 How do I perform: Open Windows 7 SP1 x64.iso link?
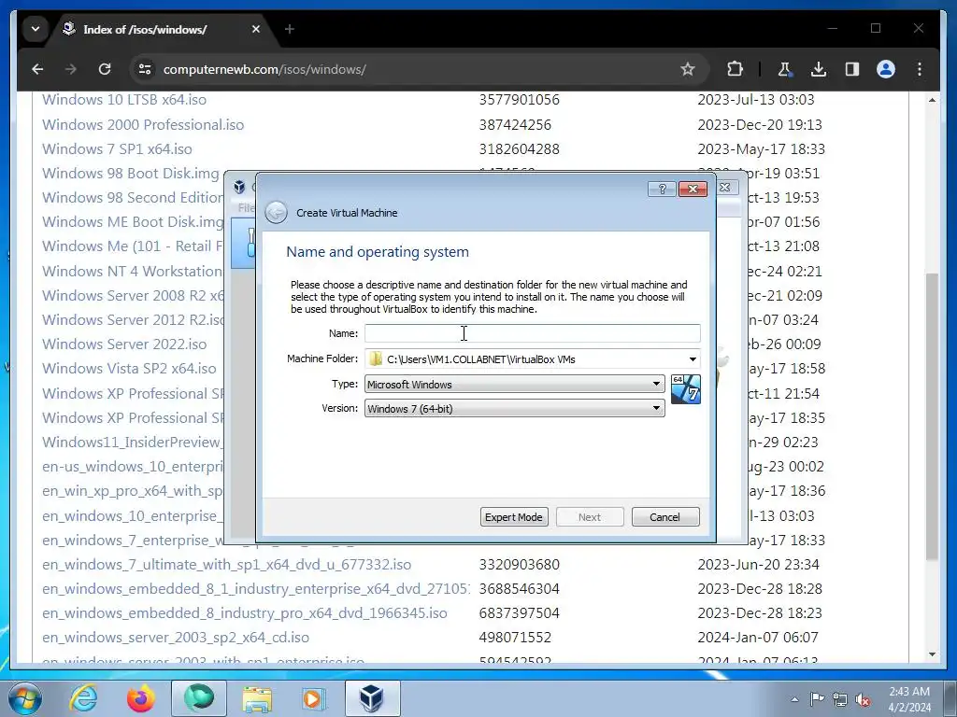click(x=117, y=148)
